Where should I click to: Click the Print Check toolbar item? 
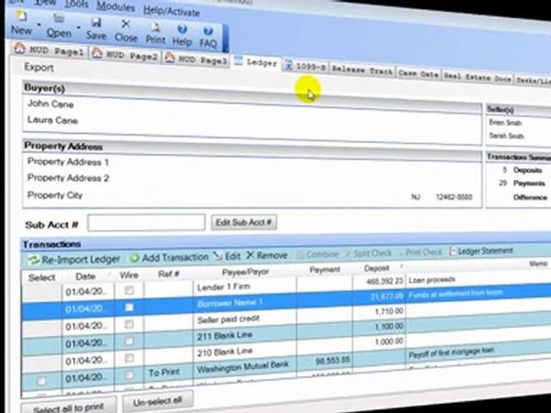(421, 252)
